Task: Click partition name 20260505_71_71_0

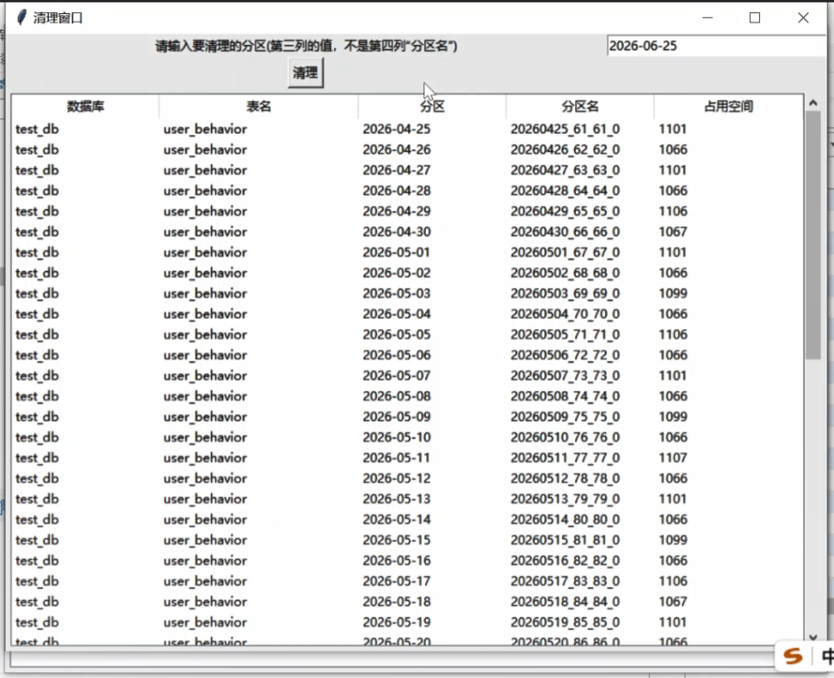Action: click(565, 335)
